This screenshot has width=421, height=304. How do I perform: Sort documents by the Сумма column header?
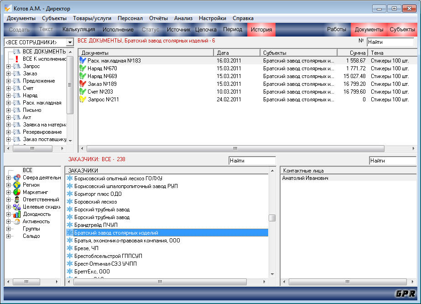coord(352,53)
